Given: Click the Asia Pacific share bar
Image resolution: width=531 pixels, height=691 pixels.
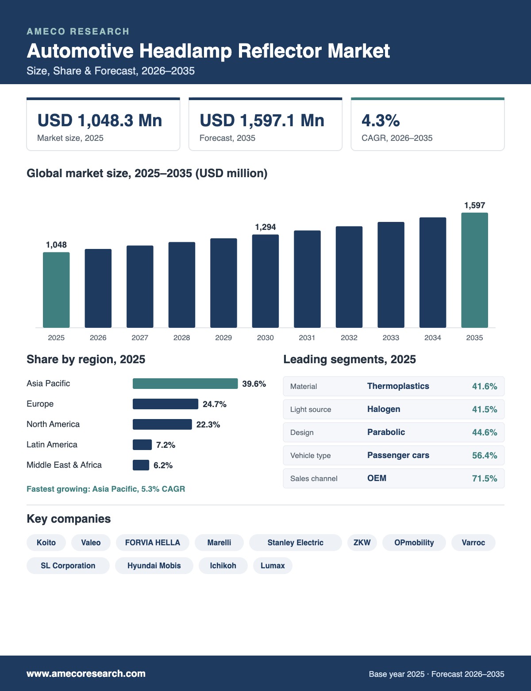Looking at the screenshot, I should (185, 384).
